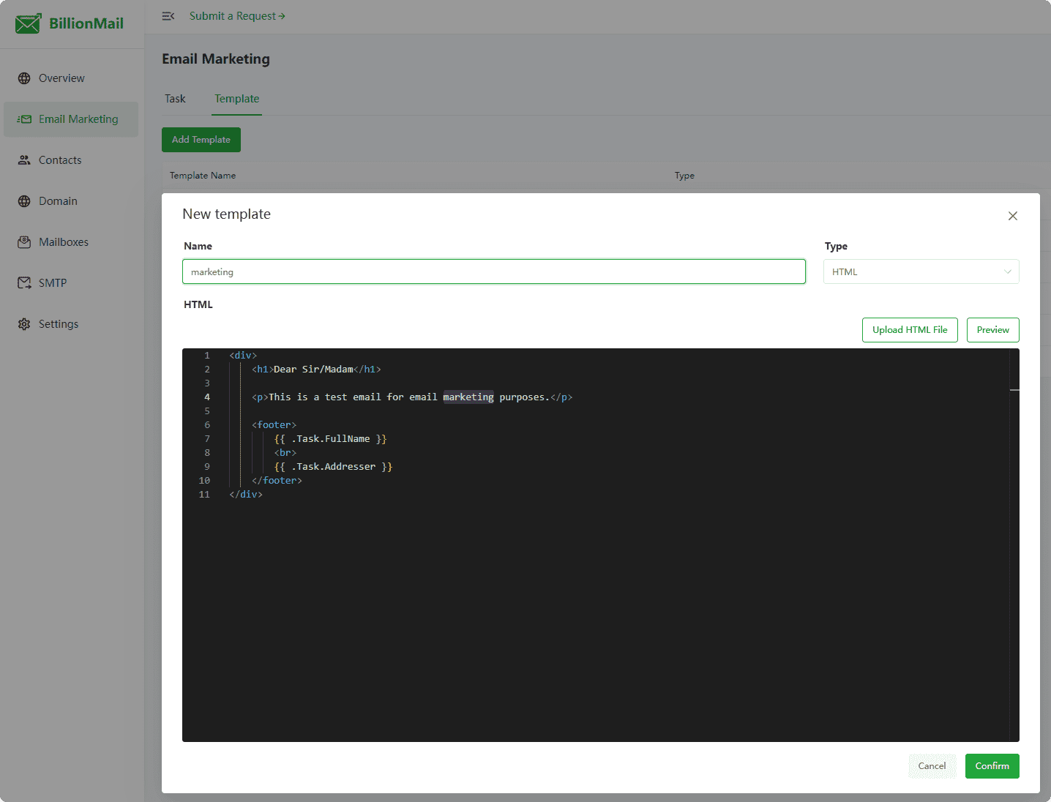
Task: Click the Overview globe icon
Action: pyautogui.click(x=24, y=78)
